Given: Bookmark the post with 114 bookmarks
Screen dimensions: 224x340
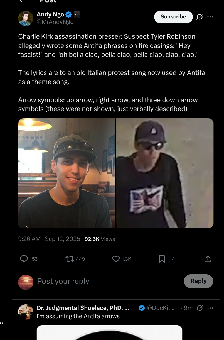Looking at the screenshot, I should point(162,259).
